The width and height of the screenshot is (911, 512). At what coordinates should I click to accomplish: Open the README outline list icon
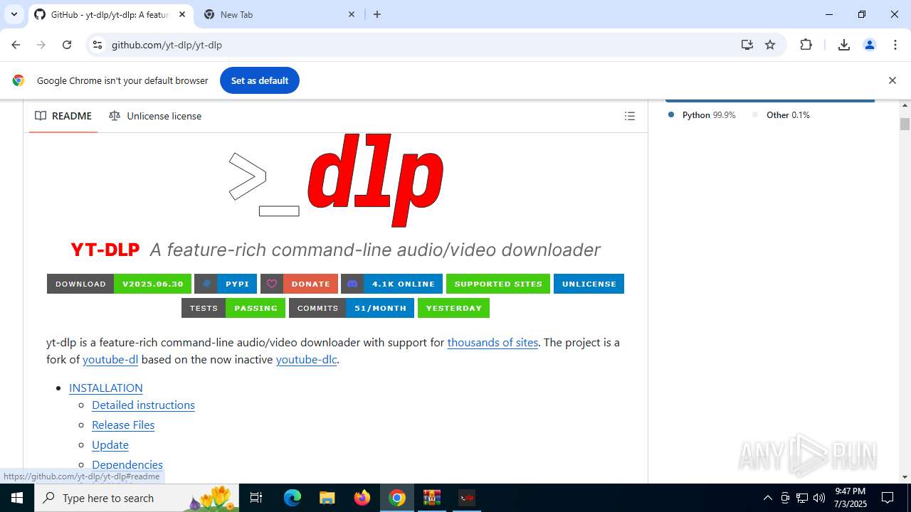coord(629,116)
